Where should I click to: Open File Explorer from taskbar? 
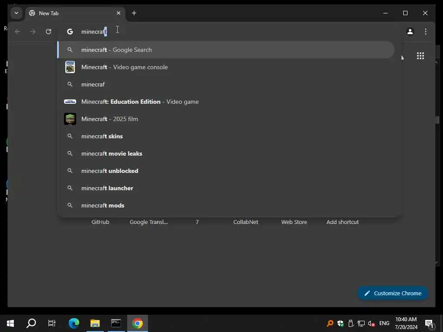coord(95,323)
